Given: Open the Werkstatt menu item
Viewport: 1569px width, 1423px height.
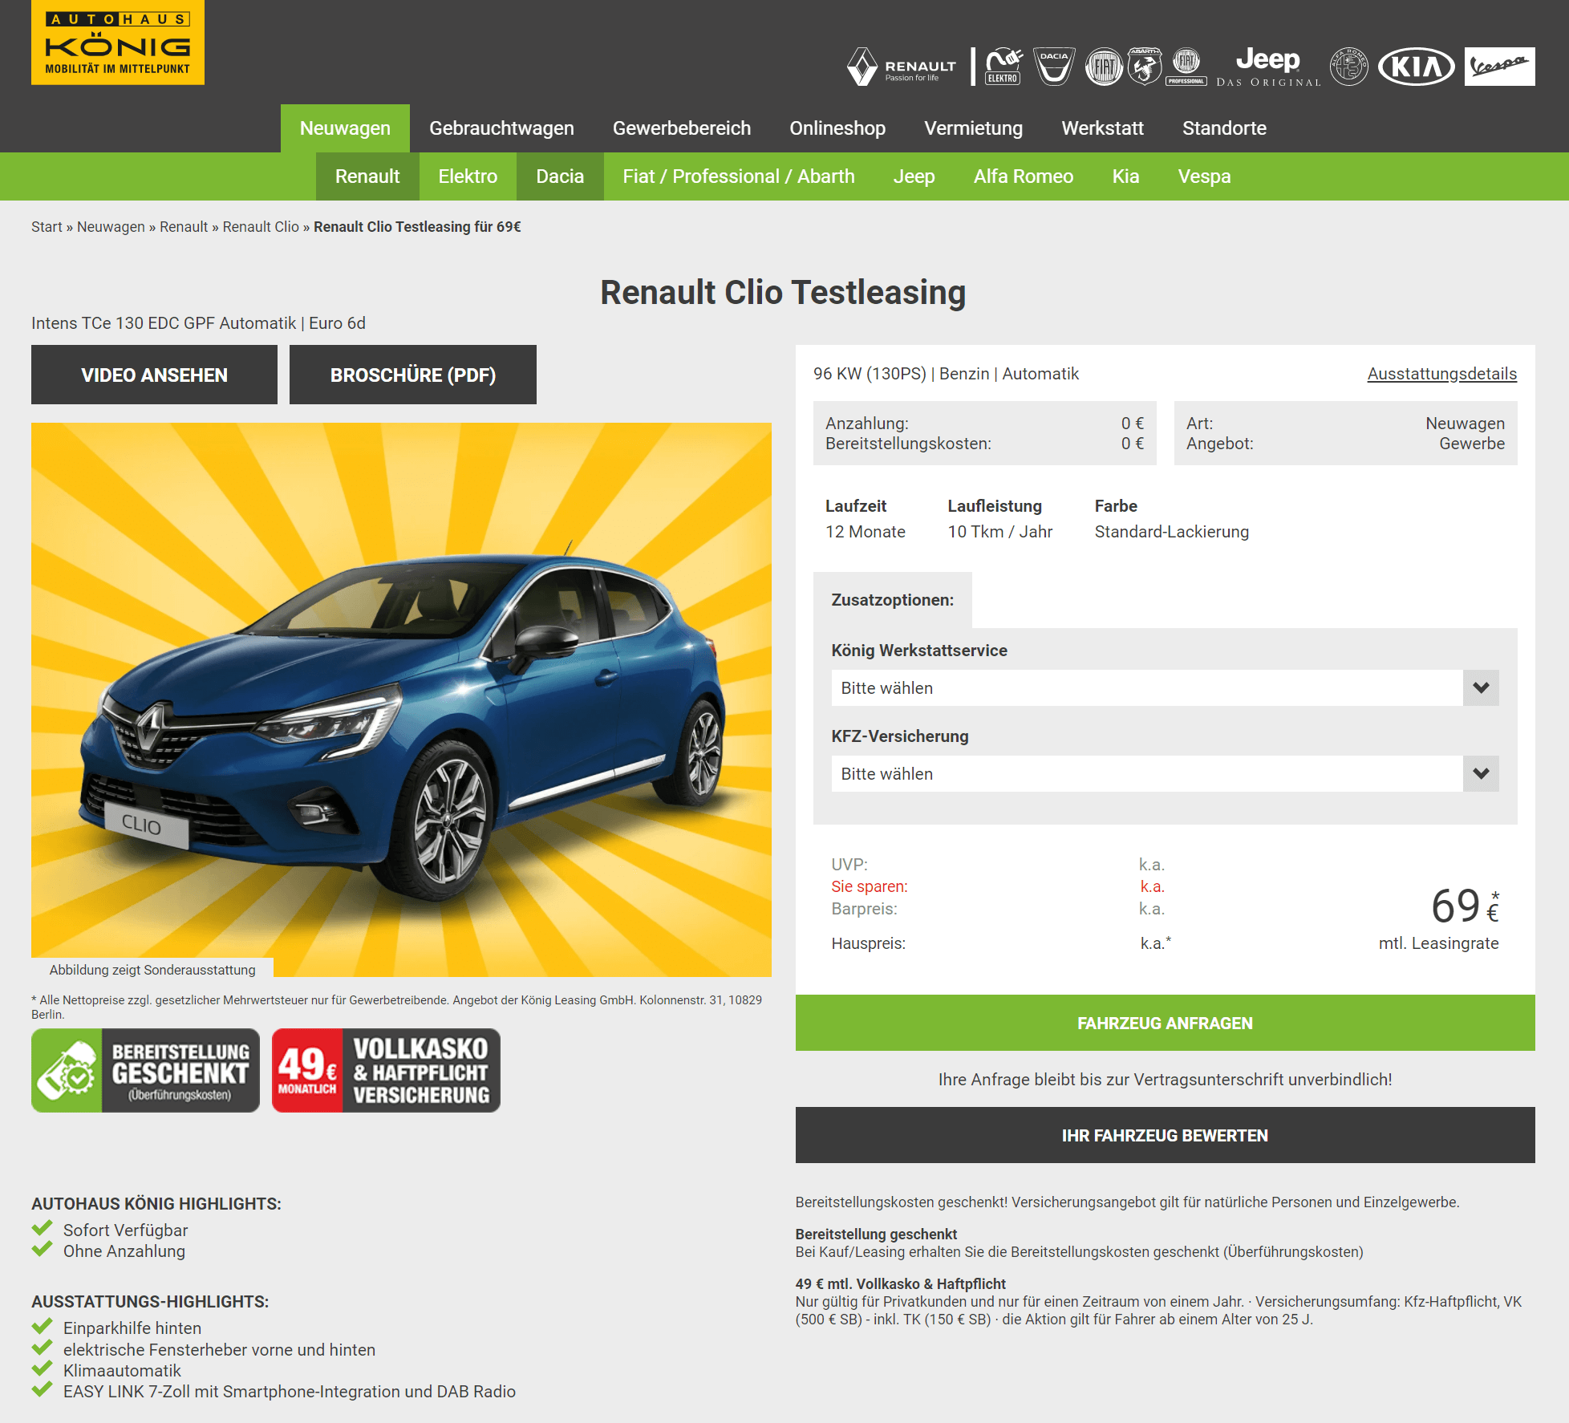Looking at the screenshot, I should click(x=1102, y=128).
